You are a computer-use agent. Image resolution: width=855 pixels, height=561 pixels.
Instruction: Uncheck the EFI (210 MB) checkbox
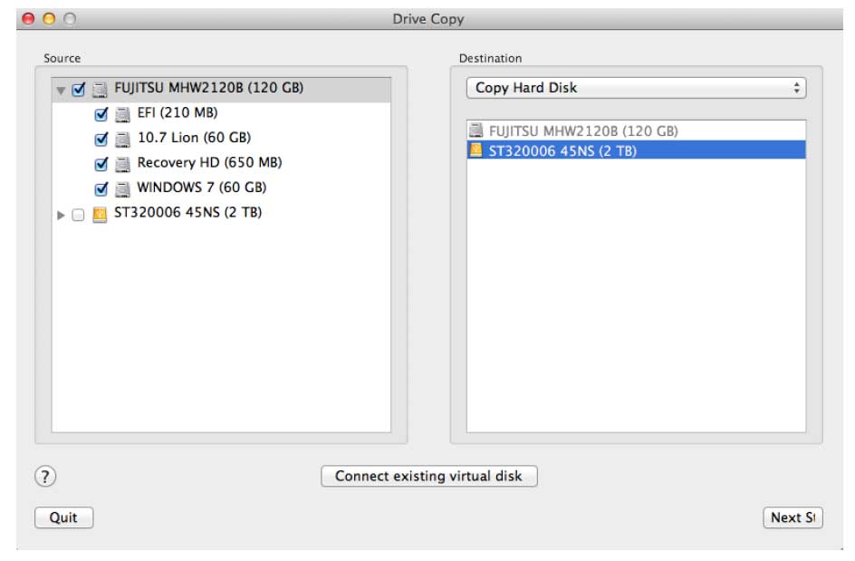(x=101, y=114)
